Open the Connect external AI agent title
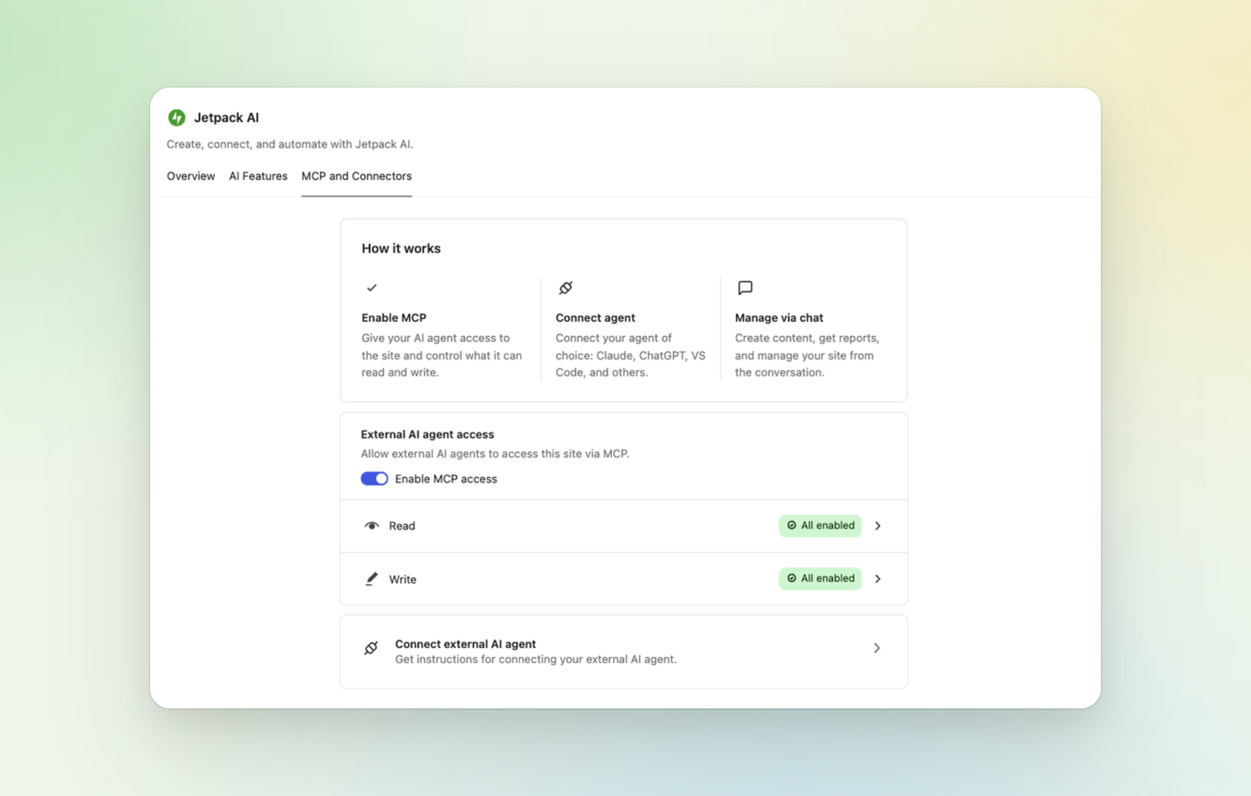Viewport: 1251px width, 796px height. tap(465, 644)
